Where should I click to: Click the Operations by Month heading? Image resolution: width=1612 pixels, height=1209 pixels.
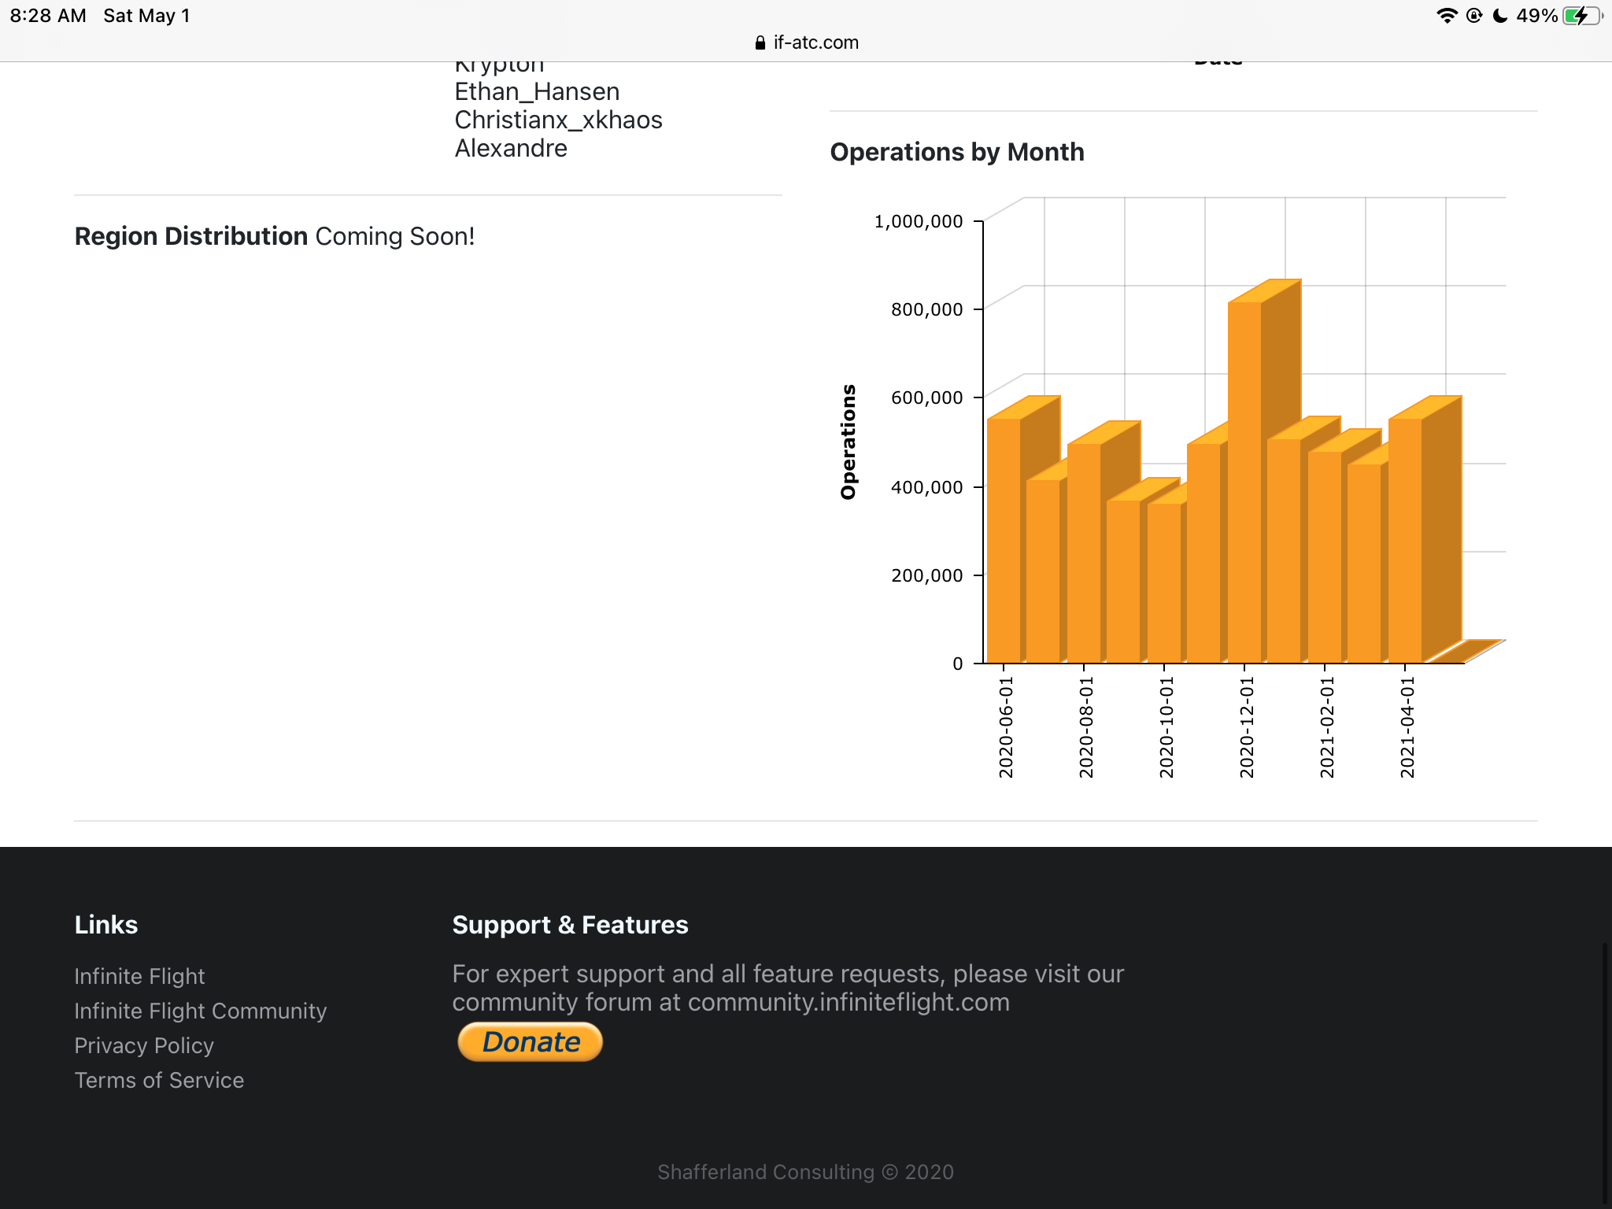click(x=957, y=152)
